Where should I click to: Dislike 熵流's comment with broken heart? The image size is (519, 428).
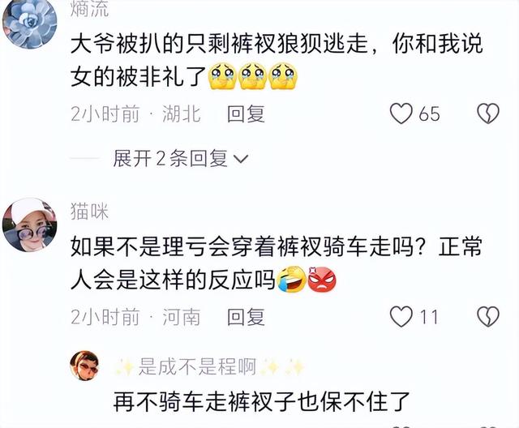pyautogui.click(x=488, y=113)
